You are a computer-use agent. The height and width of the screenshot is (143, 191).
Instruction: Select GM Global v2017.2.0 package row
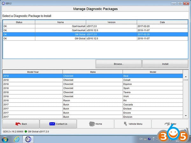(x=95, y=34)
